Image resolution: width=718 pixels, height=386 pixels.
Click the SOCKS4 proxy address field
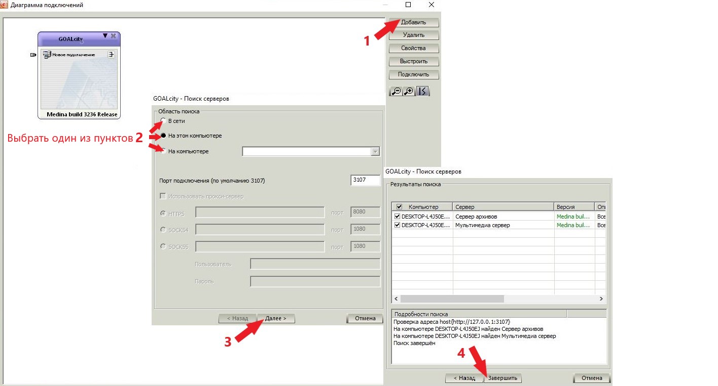click(x=260, y=230)
